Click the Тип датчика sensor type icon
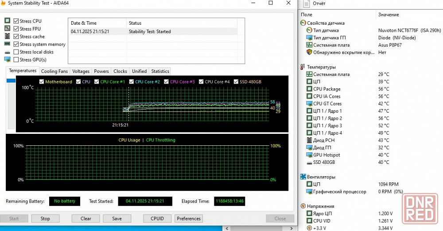Viewport: 443px width, 231px height. (x=309, y=30)
